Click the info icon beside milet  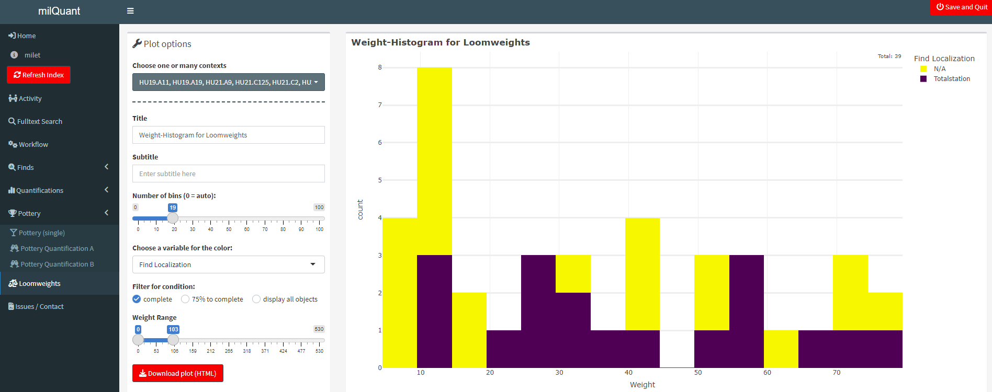pos(14,55)
